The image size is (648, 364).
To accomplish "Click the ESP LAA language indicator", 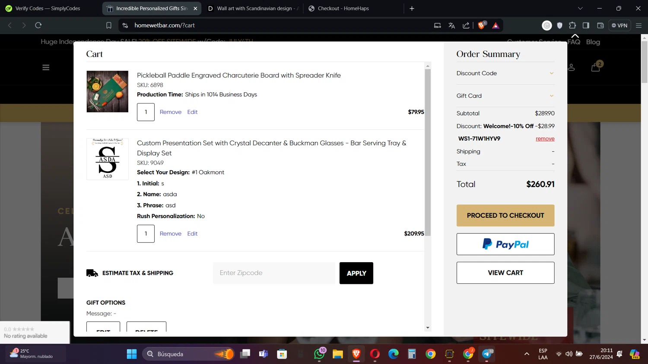I will (543, 354).
